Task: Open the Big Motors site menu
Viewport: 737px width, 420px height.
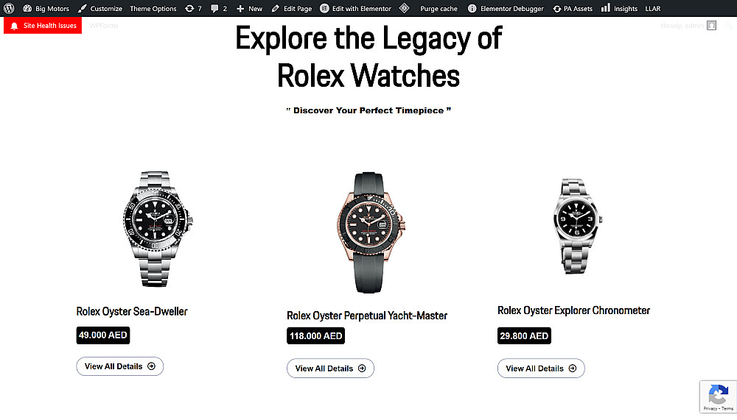Action: (46, 9)
